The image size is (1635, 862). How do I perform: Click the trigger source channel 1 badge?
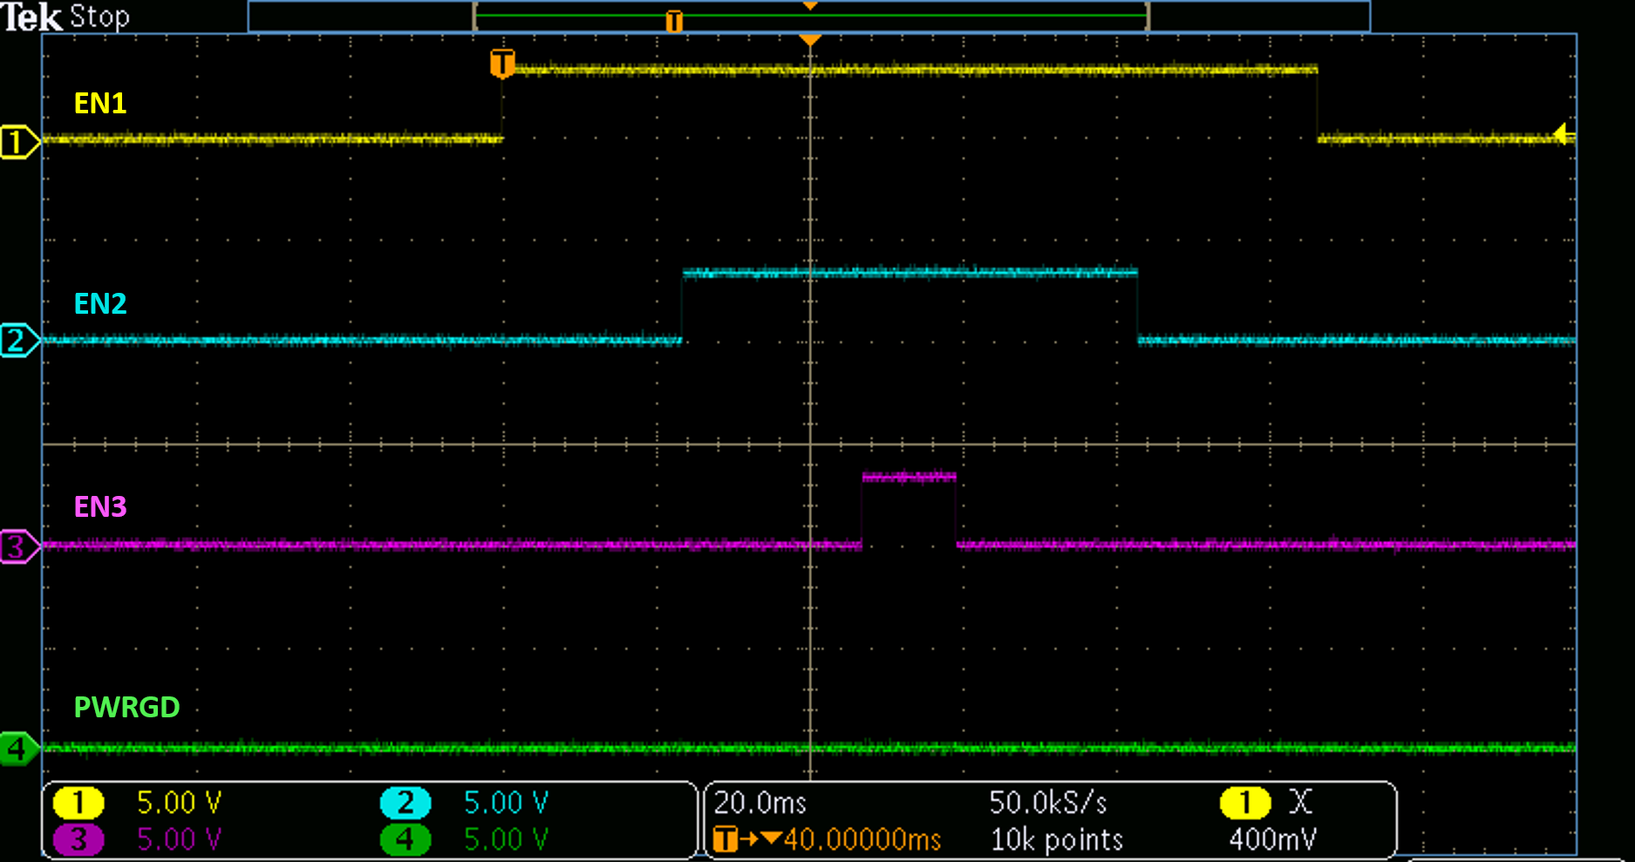(x=1244, y=802)
